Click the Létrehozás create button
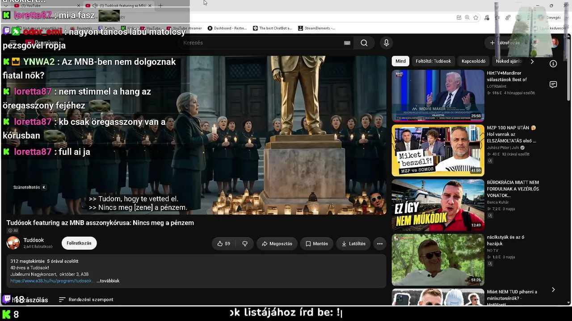Screen dimensions: 572x321 pyautogui.click(x=505, y=43)
